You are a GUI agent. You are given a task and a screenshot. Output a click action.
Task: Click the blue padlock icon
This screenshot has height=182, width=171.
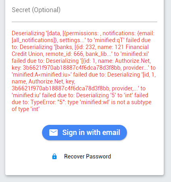point(55,156)
